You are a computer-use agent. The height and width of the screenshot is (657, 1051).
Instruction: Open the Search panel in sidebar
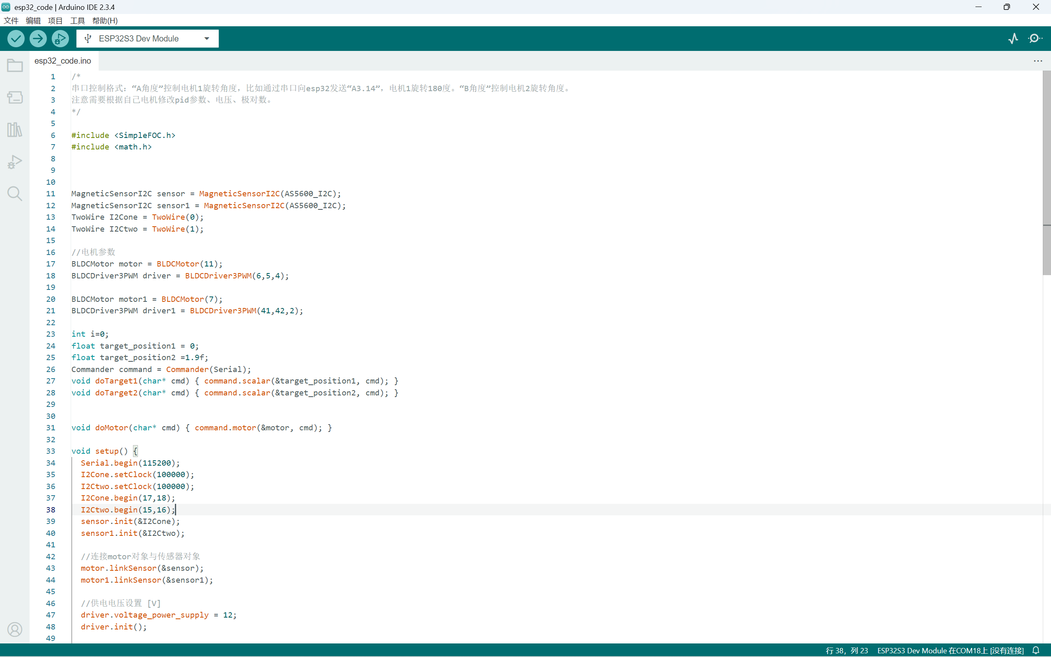pos(15,194)
